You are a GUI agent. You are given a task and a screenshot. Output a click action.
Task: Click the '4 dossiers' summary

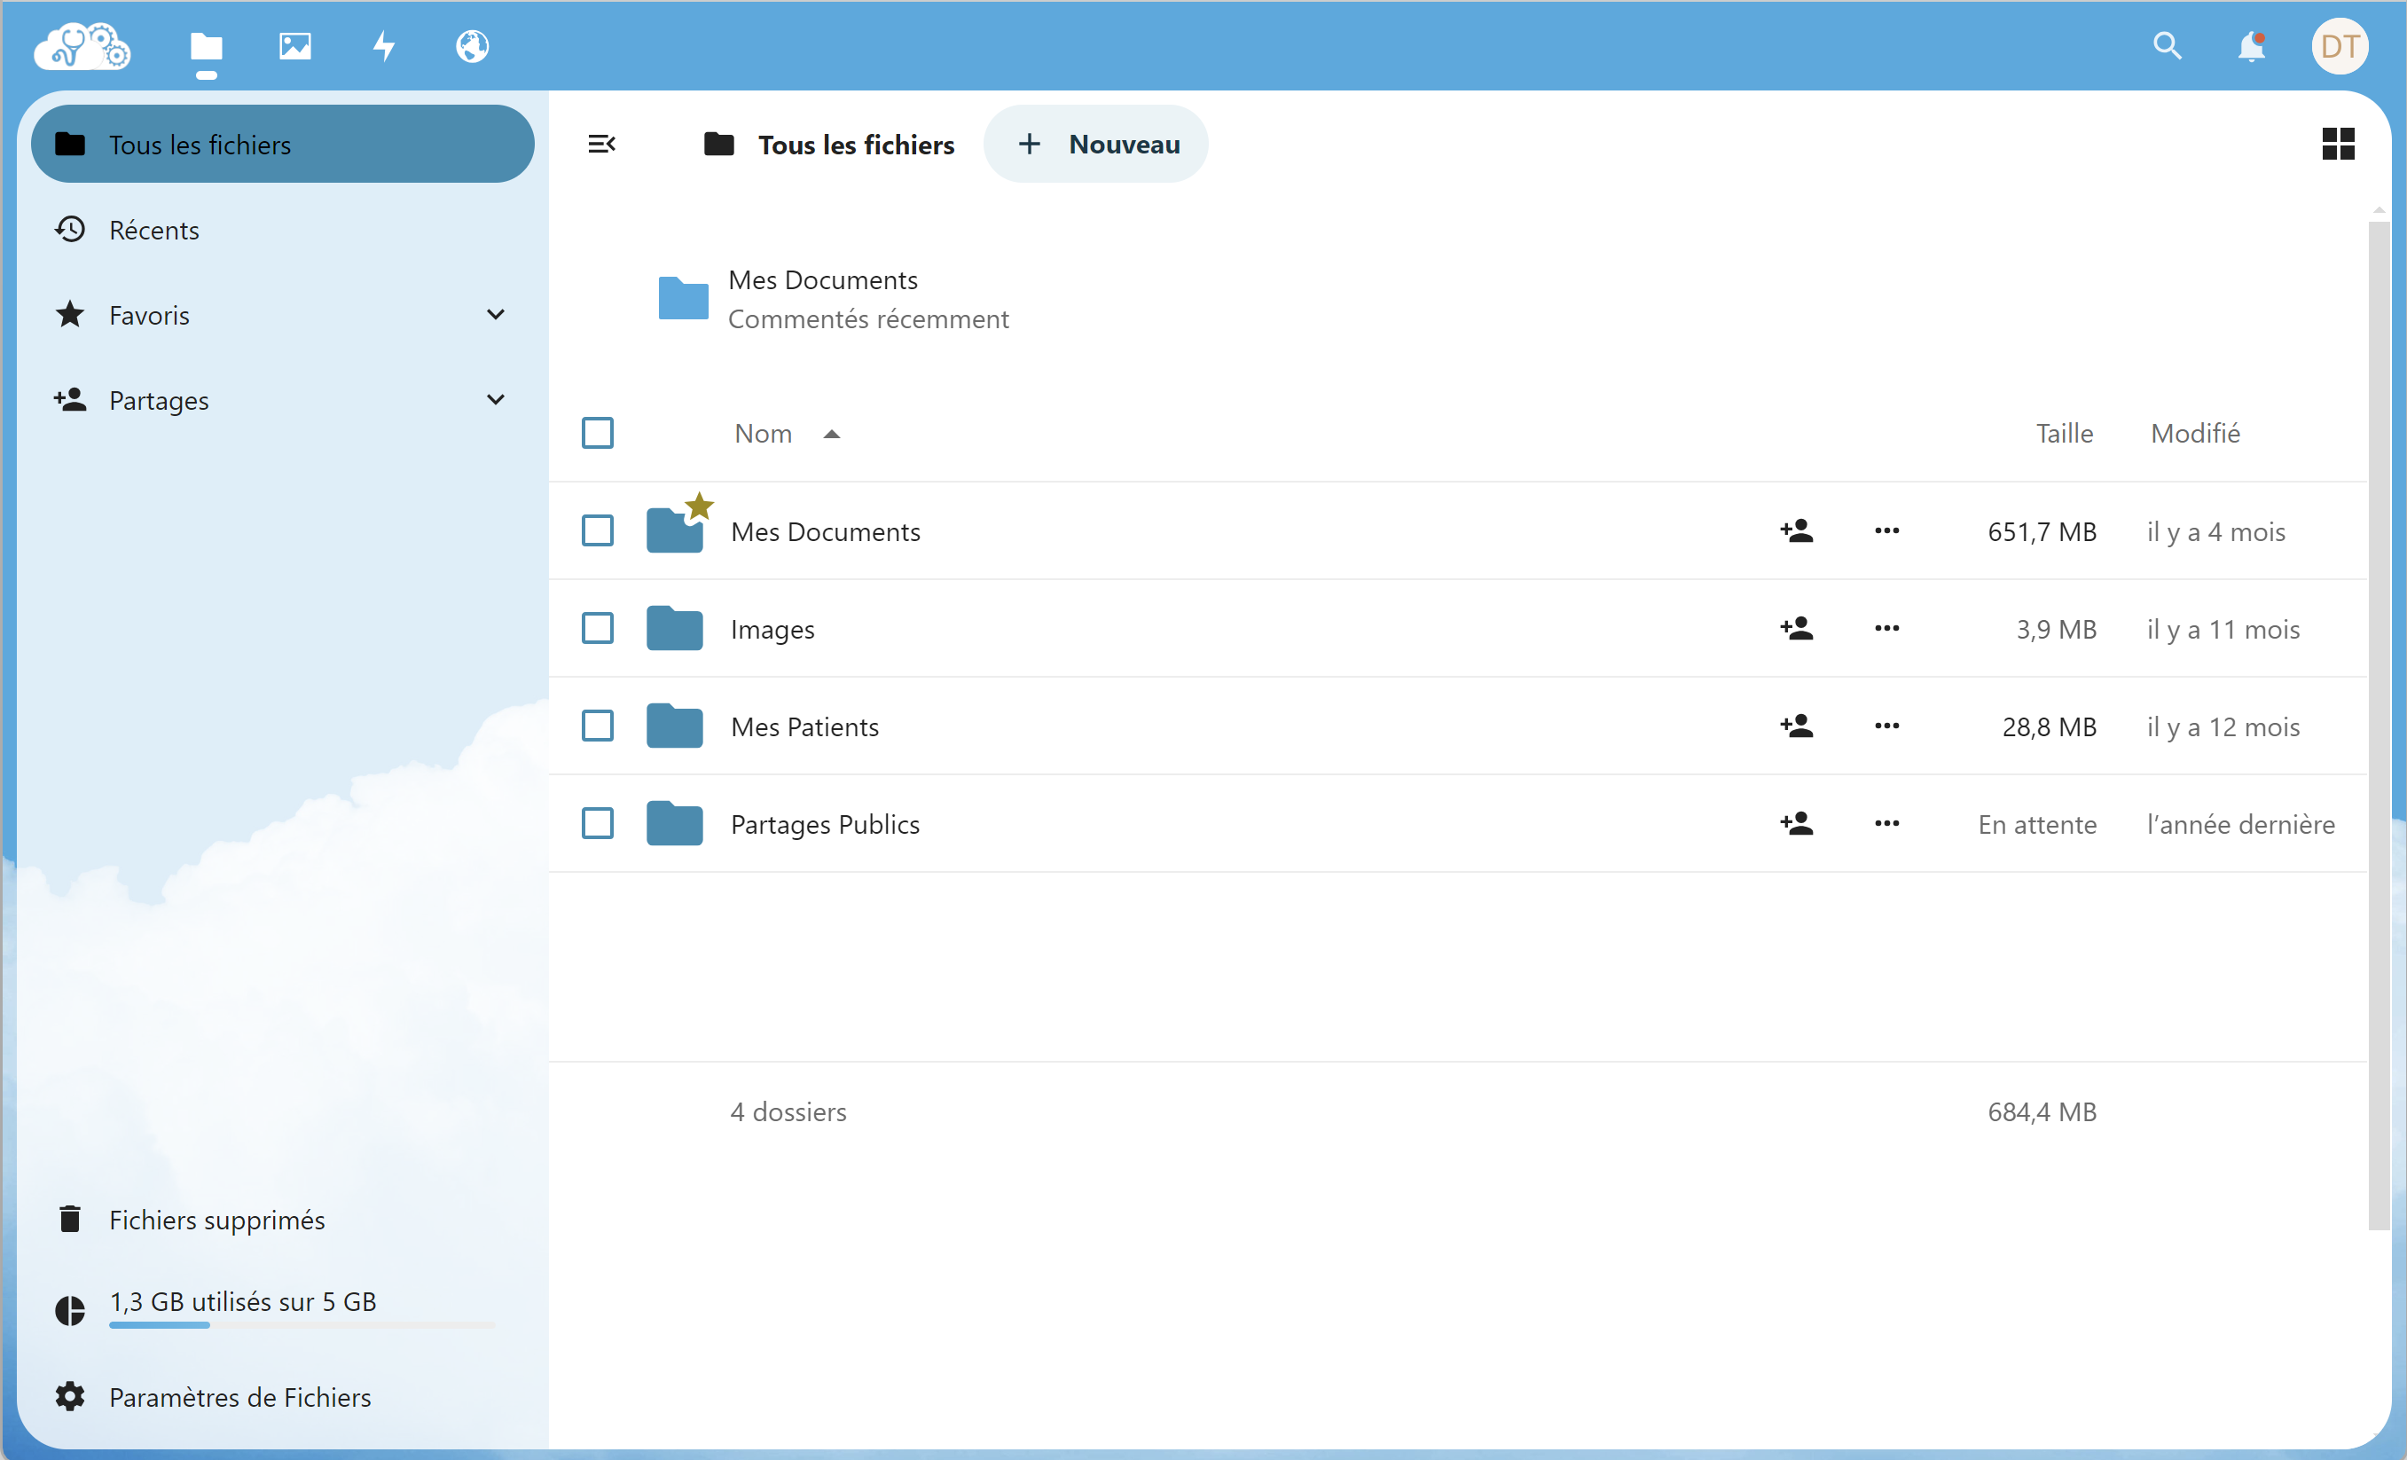[x=788, y=1112]
